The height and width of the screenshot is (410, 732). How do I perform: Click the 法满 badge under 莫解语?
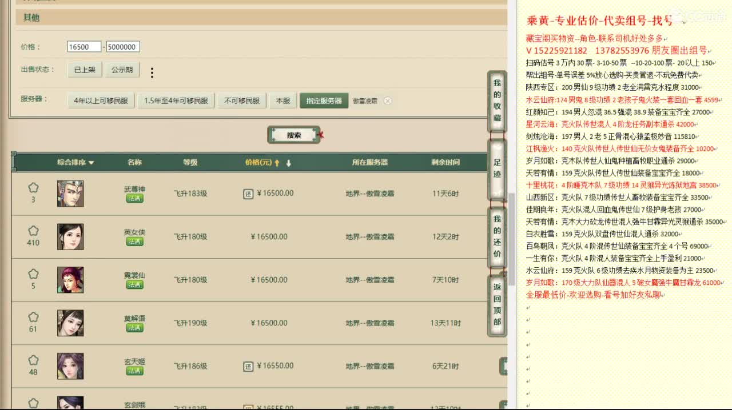[135, 328]
